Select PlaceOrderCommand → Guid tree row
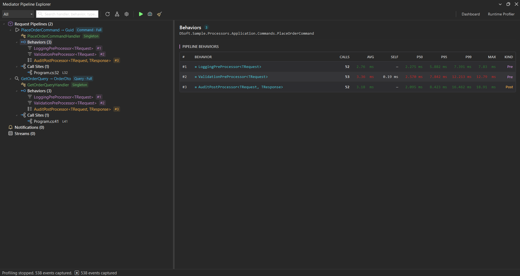This screenshot has width=520, height=276. tap(47, 30)
